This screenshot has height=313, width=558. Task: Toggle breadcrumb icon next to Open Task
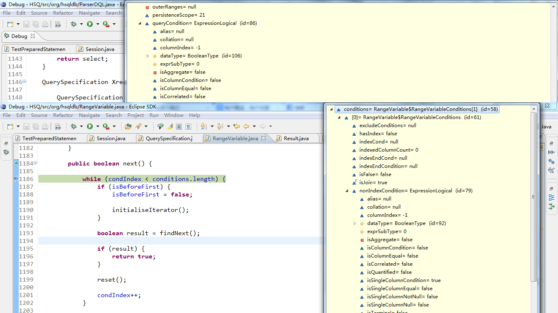point(160,126)
